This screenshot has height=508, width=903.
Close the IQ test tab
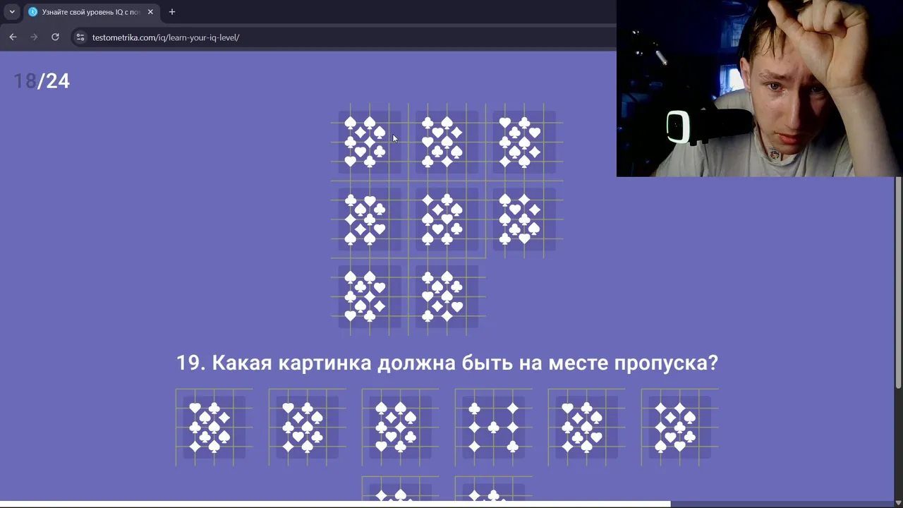pyautogui.click(x=150, y=12)
